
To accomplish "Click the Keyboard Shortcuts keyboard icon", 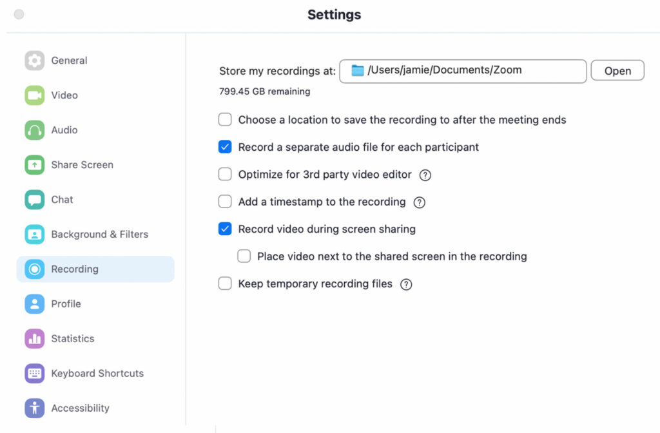I will point(35,373).
